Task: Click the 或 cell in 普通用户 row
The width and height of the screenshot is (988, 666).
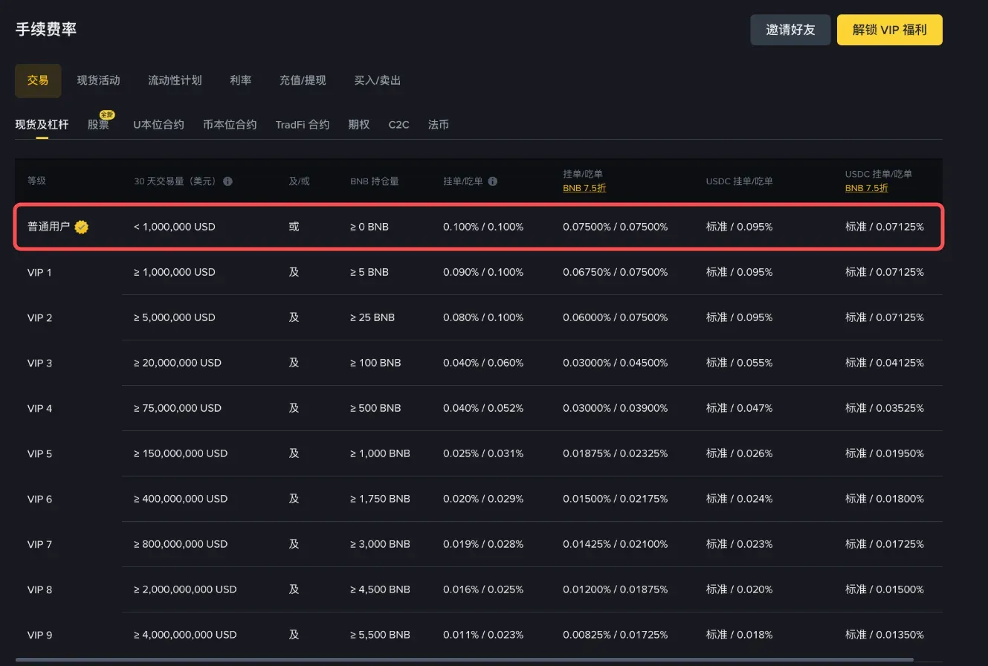Action: coord(294,227)
